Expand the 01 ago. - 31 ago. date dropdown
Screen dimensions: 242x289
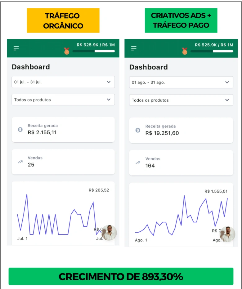[x=181, y=82]
